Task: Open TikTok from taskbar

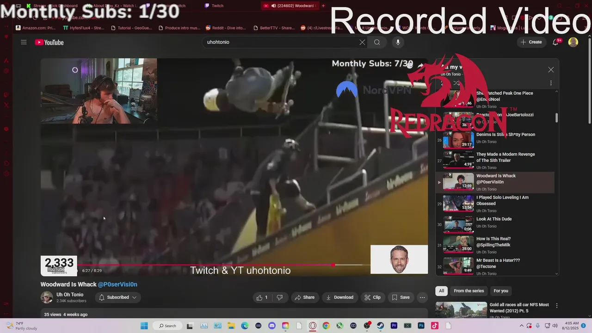Action: tap(435, 326)
